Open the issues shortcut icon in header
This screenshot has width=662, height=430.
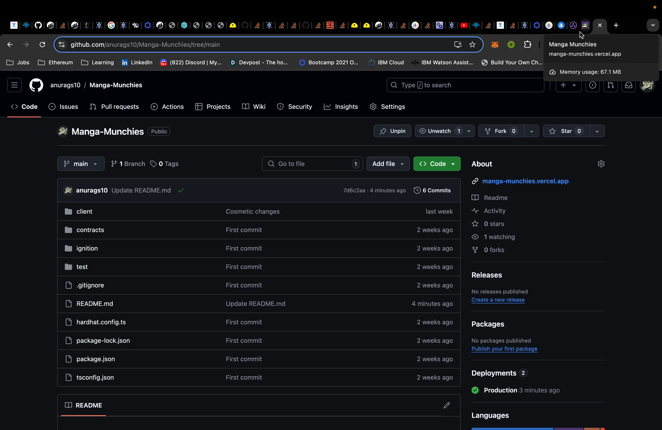[593, 85]
